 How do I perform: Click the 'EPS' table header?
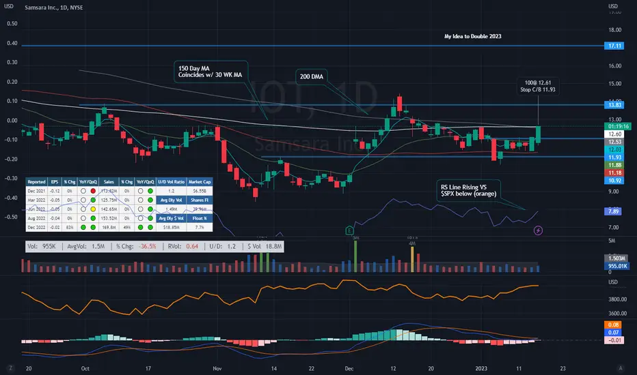coord(55,182)
